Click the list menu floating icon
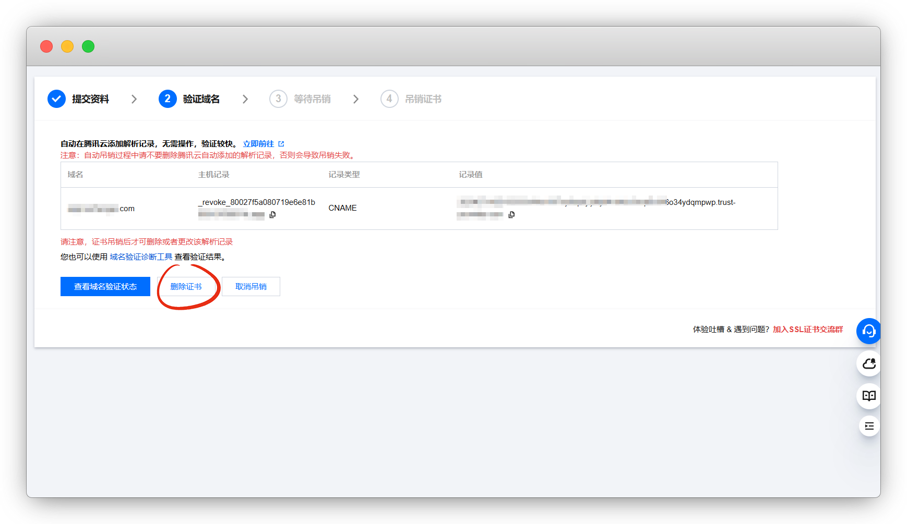Viewport: 907px width, 524px height. pos(869,426)
